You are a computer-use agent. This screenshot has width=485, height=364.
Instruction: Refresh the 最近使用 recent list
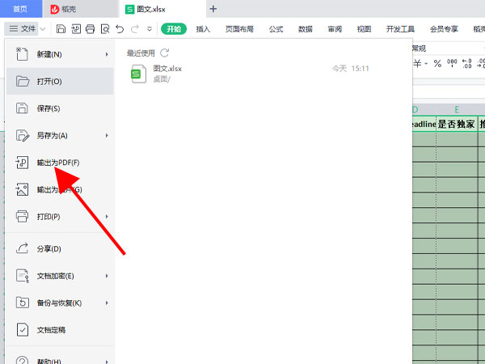pos(165,53)
